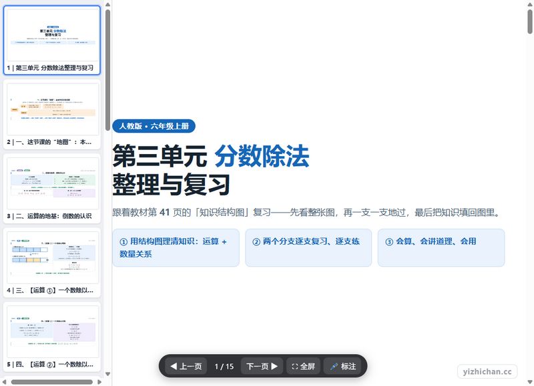Click the 人教版·六年级上册 badge
This screenshot has height=386, width=534.
point(154,126)
